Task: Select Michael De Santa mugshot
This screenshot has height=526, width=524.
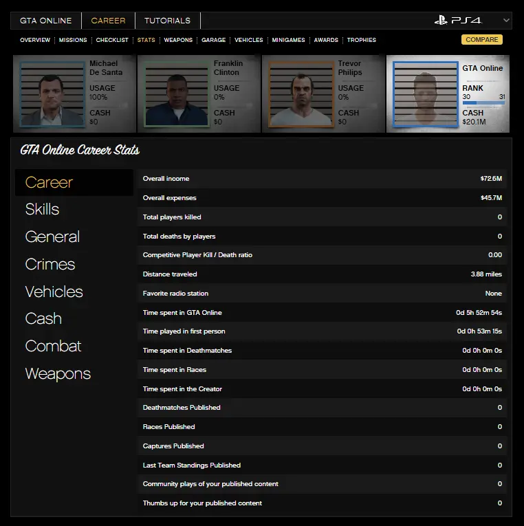Action: click(x=52, y=94)
